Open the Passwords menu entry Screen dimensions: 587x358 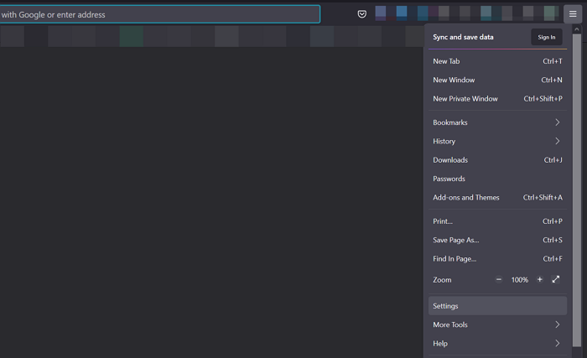[x=497, y=179]
